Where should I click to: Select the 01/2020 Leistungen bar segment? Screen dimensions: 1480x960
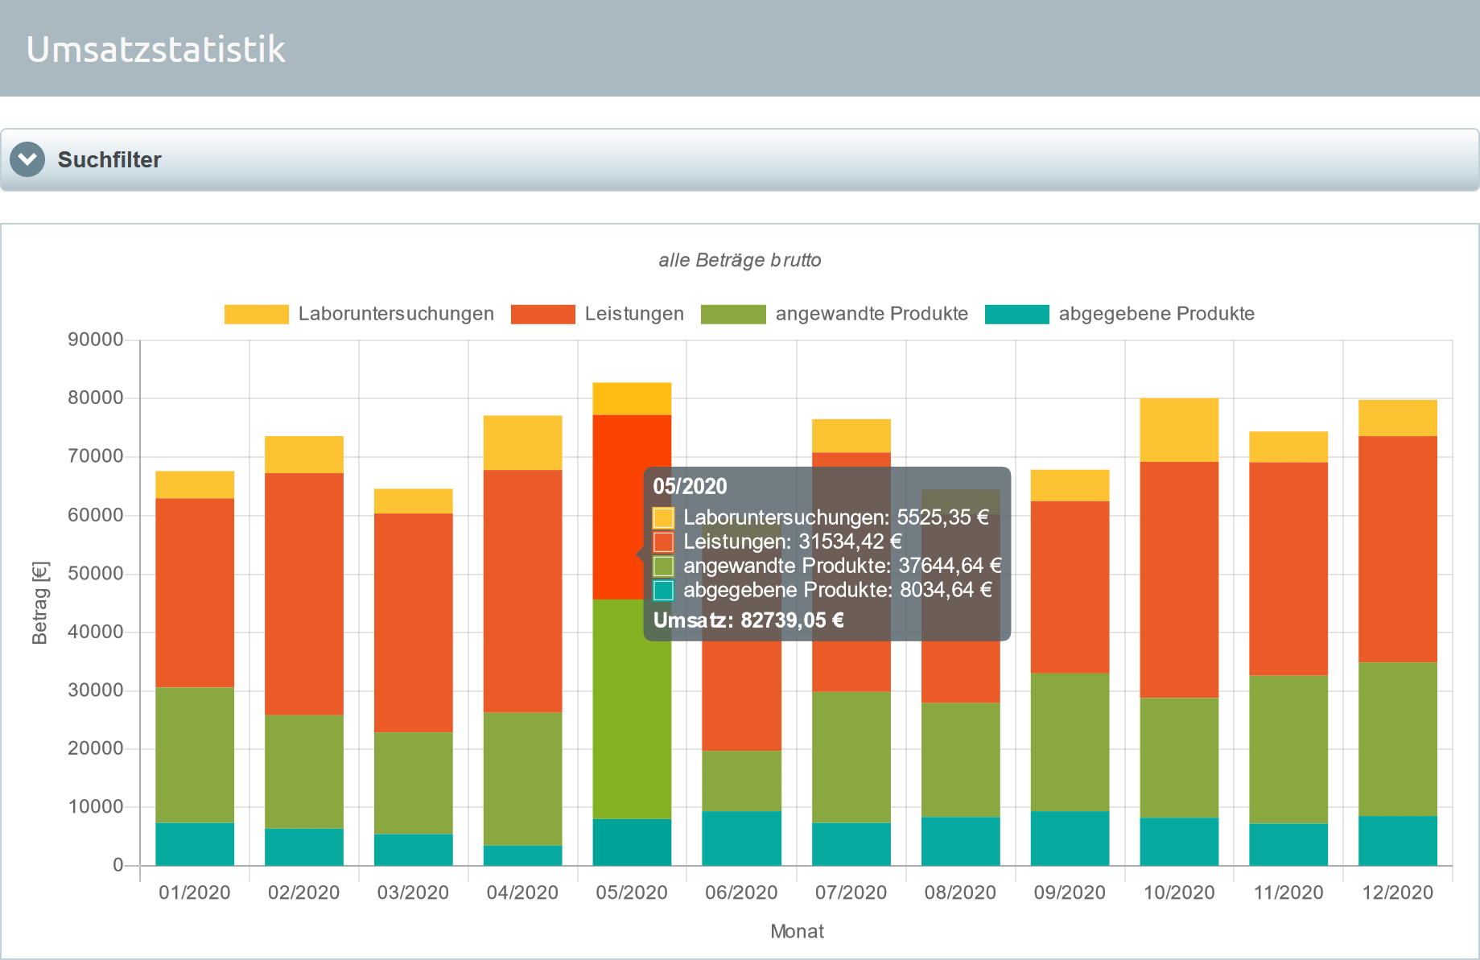coord(195,593)
